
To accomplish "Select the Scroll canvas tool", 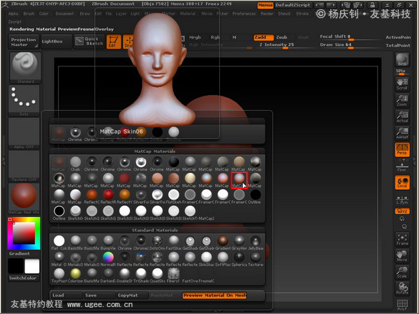I will point(402,84).
